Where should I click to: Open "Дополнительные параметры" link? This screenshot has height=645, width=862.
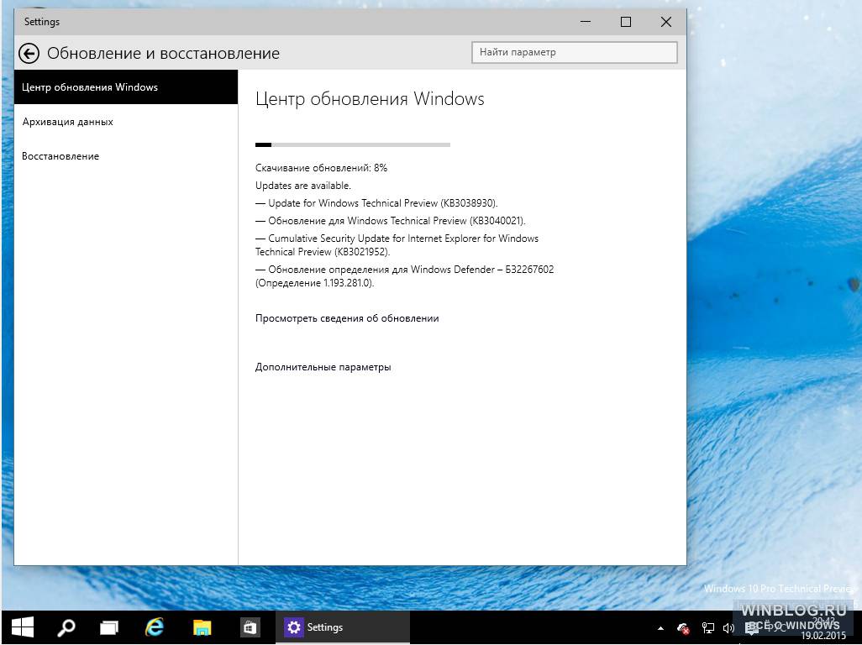tap(323, 367)
